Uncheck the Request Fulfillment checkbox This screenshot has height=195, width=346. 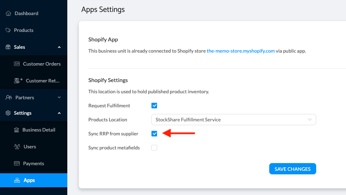click(x=154, y=106)
